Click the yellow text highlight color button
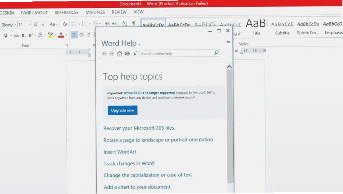 coord(51,35)
